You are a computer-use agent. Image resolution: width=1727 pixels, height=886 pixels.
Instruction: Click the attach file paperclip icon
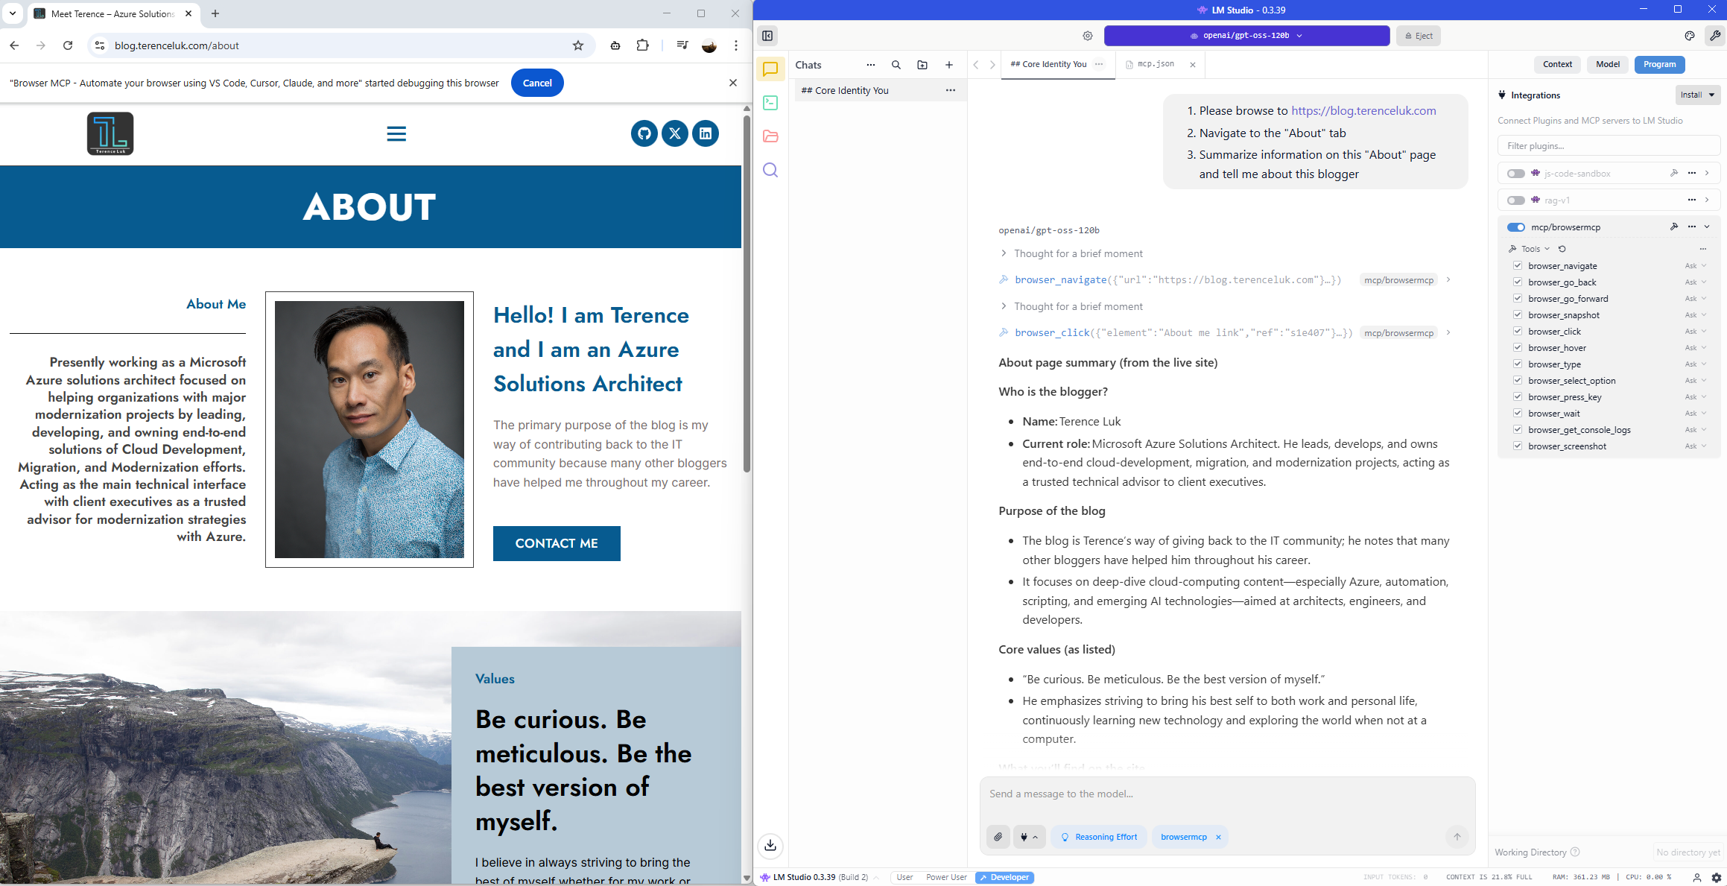pos(998,837)
